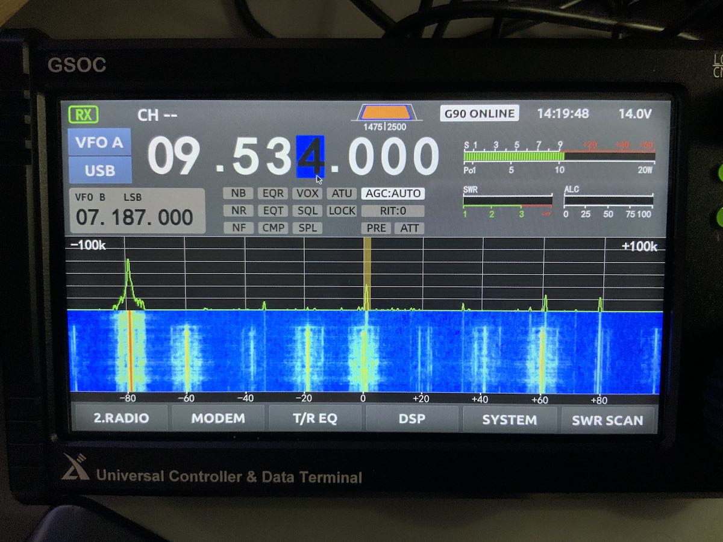Viewport: 723px width, 542px height.
Task: Click the CH -- channel indicator
Action: pos(157,115)
